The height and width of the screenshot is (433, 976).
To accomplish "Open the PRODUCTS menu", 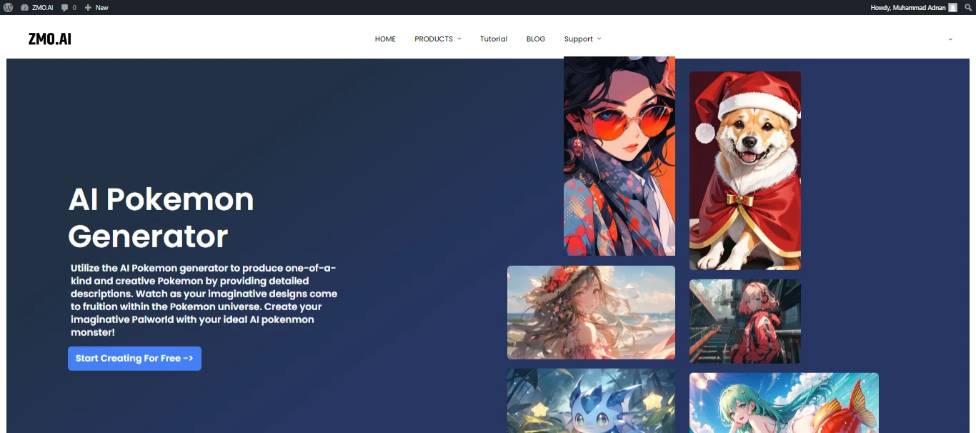I will click(434, 39).
